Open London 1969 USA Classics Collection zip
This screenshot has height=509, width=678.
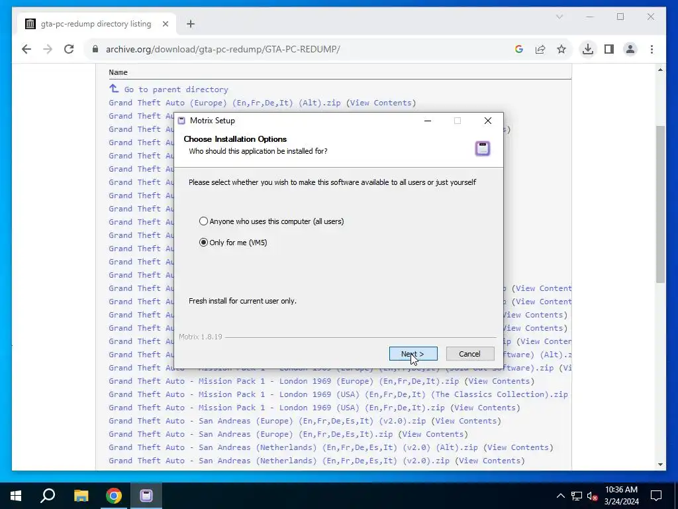pyautogui.click(x=338, y=394)
